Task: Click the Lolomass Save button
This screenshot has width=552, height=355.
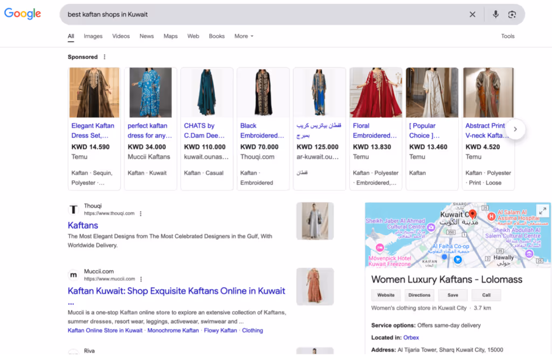Action: point(453,295)
